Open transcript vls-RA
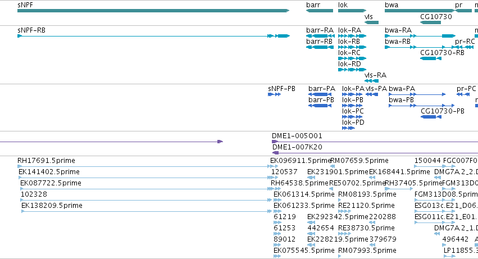The width and height of the screenshot is (478, 259). coord(376,75)
